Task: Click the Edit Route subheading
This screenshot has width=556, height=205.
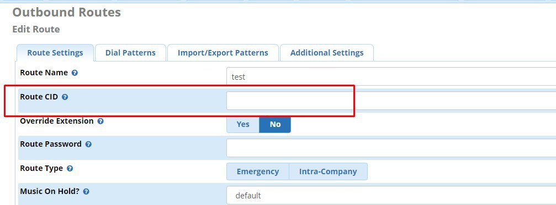Action: tap(36, 29)
